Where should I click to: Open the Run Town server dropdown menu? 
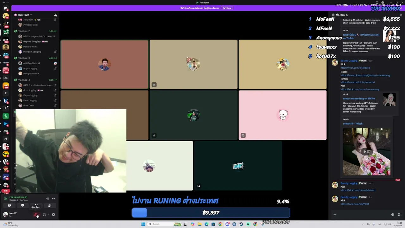tap(25, 15)
